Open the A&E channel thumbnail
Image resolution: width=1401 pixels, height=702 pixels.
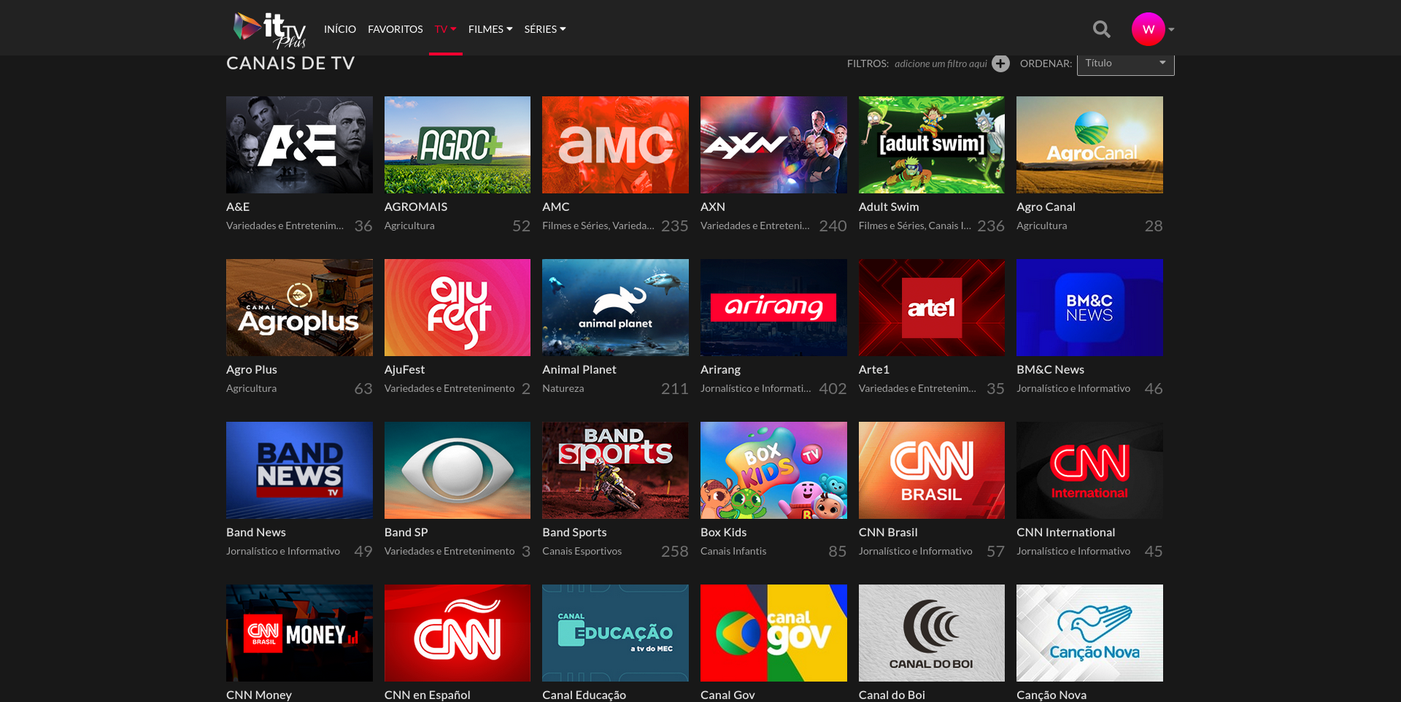click(299, 144)
